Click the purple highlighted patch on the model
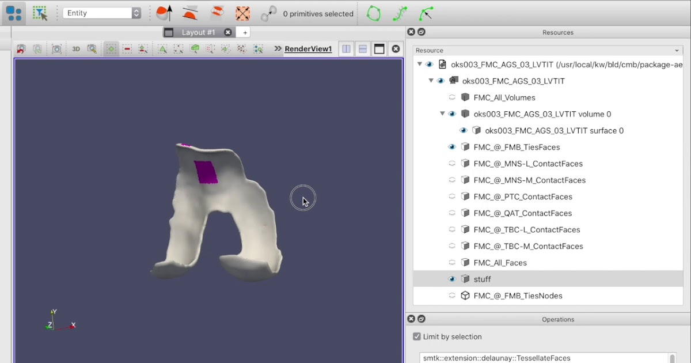Image resolution: width=691 pixels, height=363 pixels. click(206, 172)
